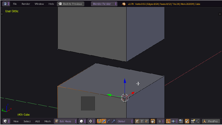Click the PivotPro button
The image size is (222, 125).
click(x=211, y=121)
